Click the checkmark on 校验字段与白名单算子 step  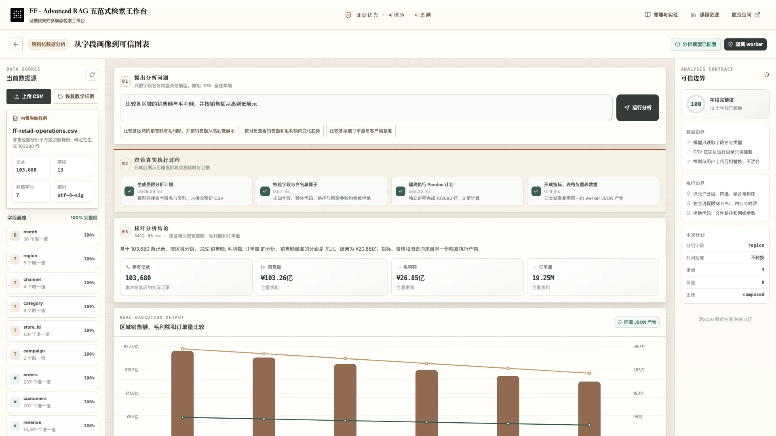[x=265, y=191]
